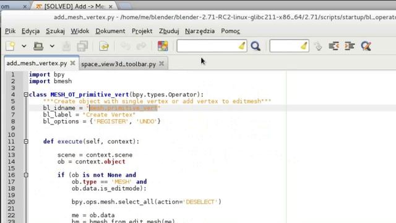The height and width of the screenshot is (223, 396).
Task: Close the browser's [SOLVED] Add tab
Action: click(111, 7)
